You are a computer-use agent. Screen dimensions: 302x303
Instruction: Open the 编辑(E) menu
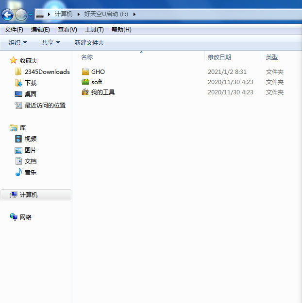pos(40,30)
